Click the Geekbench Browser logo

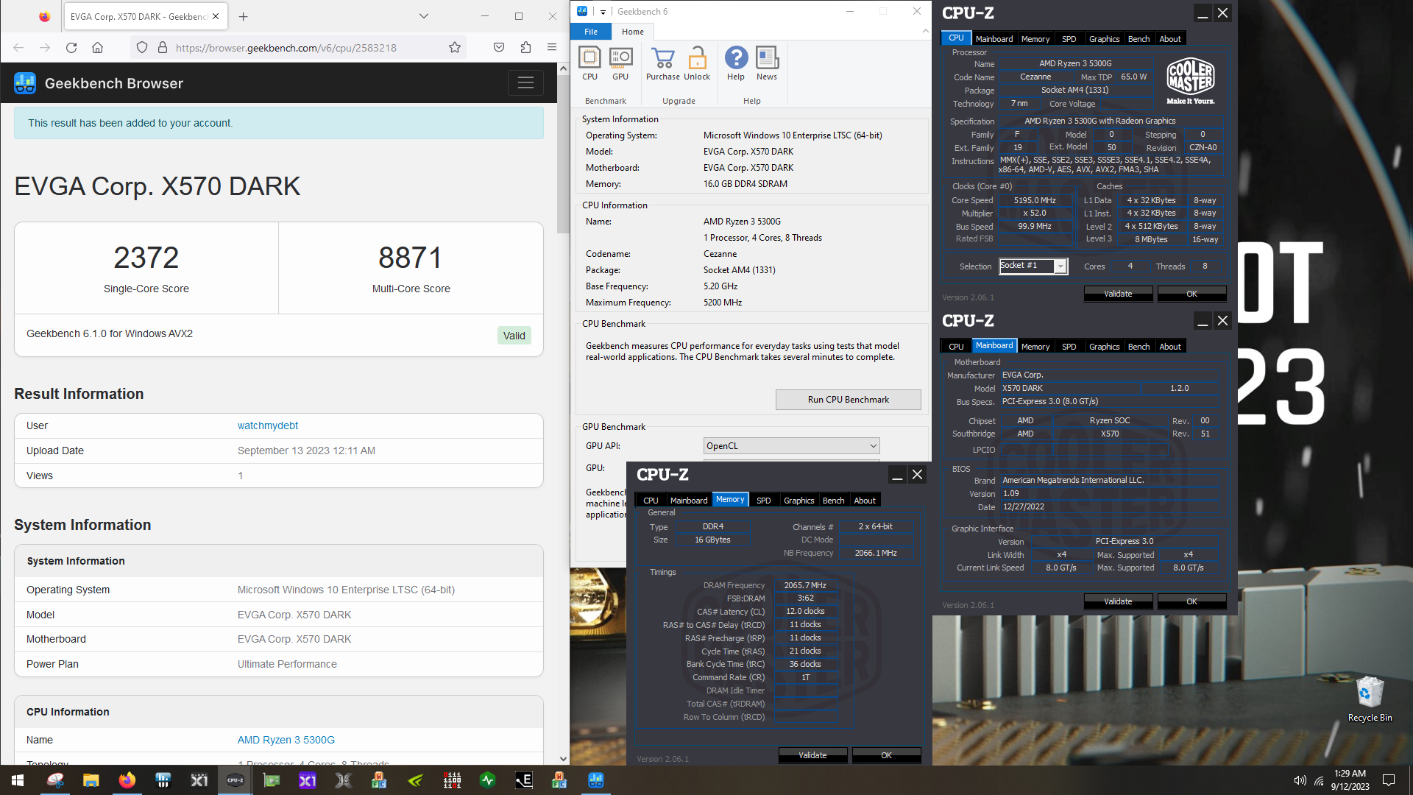(x=25, y=83)
